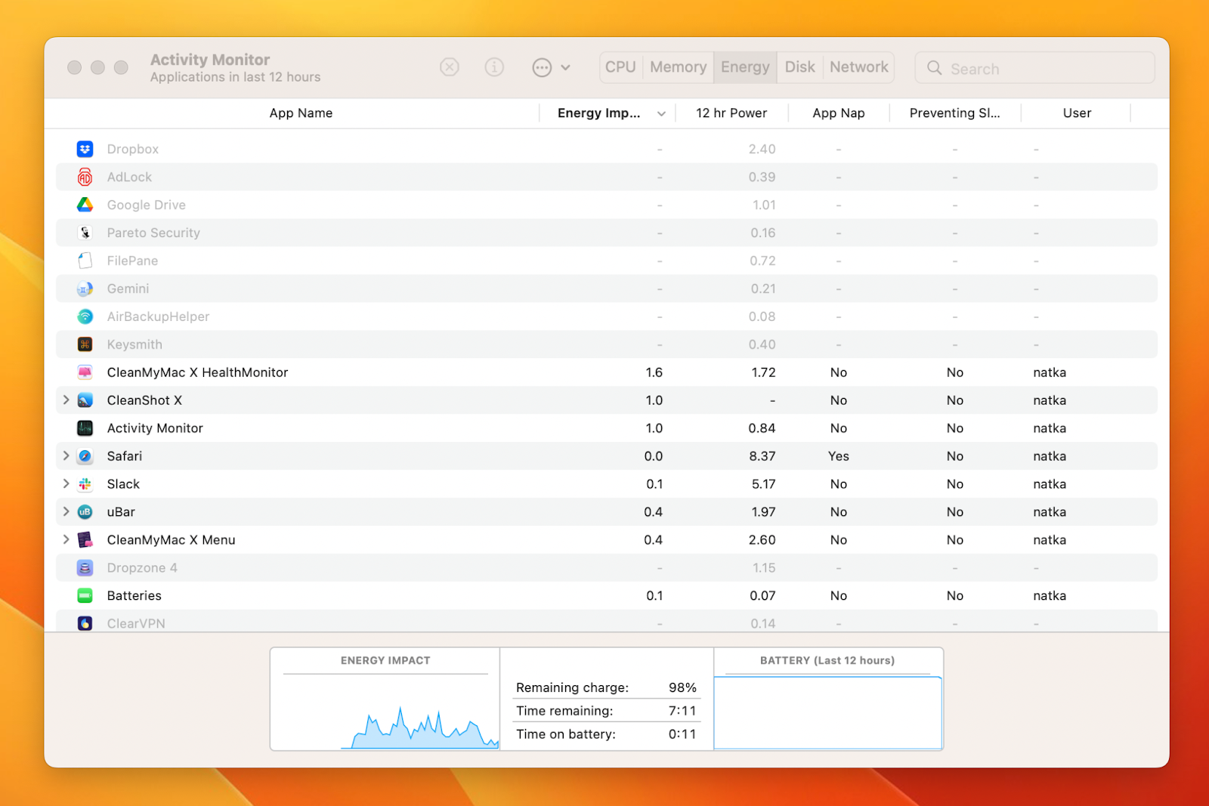Click the Batteries app icon
The height and width of the screenshot is (806, 1209).
click(85, 596)
